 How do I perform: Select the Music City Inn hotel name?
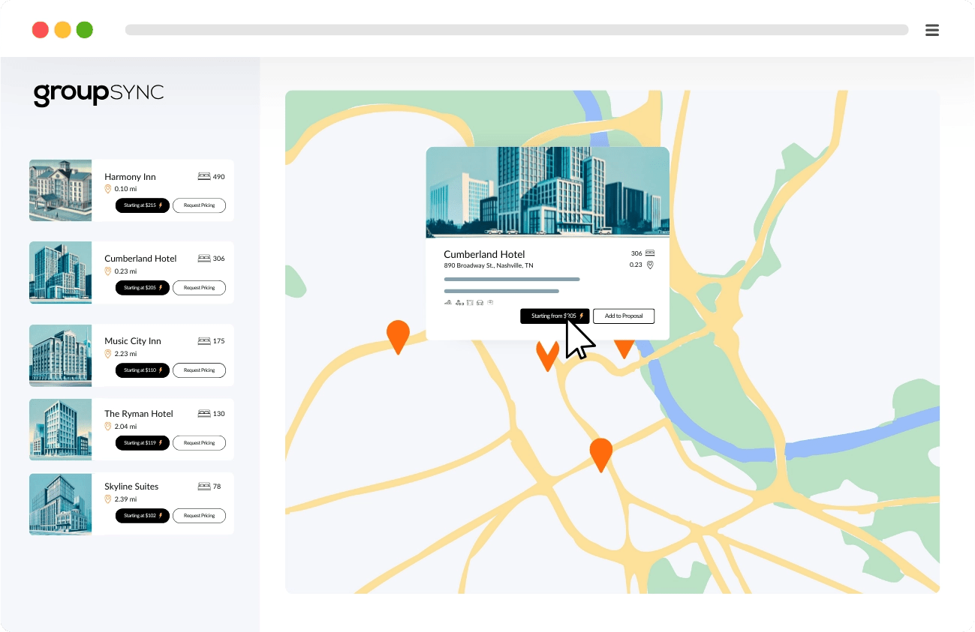[x=133, y=341]
